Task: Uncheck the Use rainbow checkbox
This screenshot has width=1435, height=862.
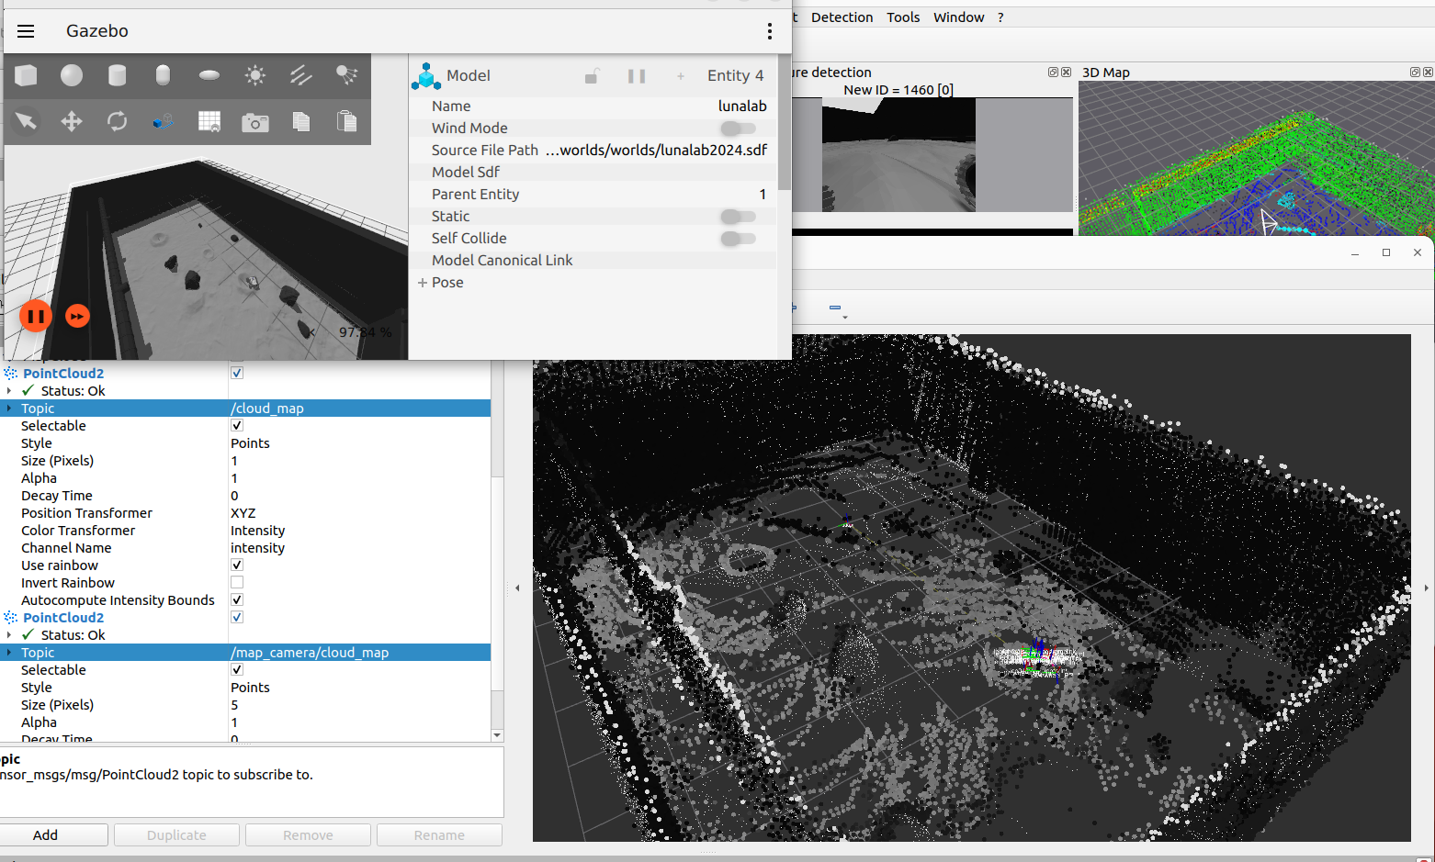Action: pyautogui.click(x=237, y=565)
